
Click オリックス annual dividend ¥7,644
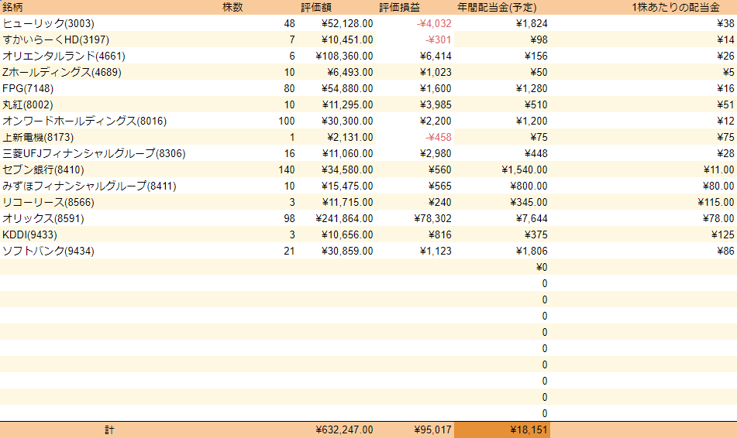[x=531, y=219]
